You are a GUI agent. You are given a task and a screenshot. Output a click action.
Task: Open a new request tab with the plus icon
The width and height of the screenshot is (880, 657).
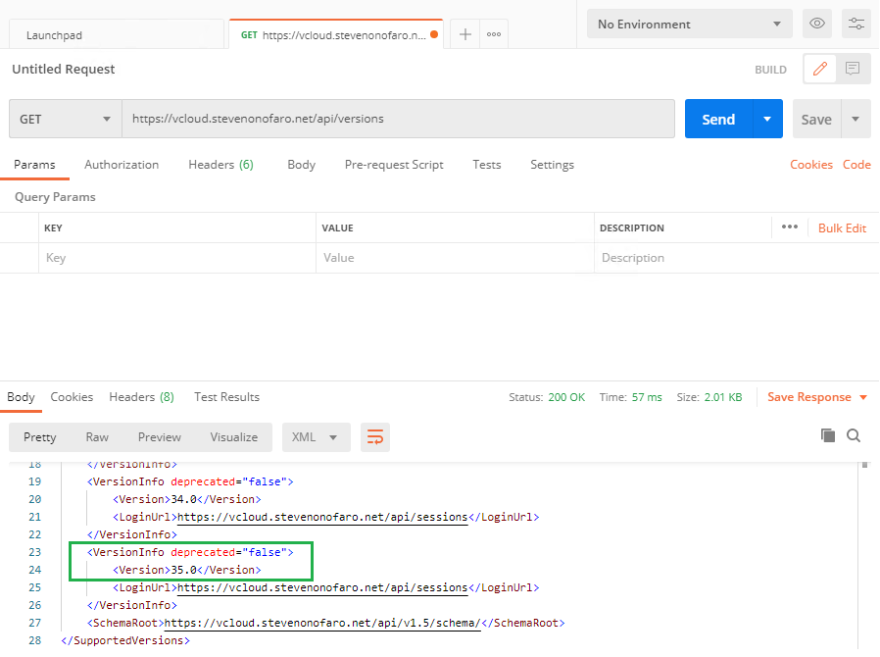tap(465, 34)
